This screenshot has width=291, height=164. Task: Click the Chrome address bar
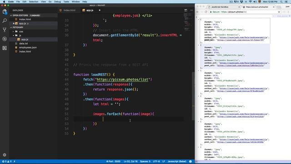245,12
